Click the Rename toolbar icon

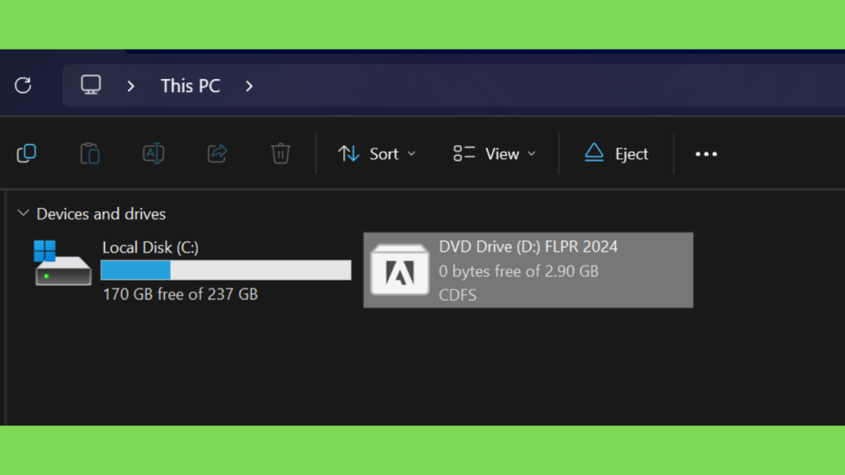point(153,153)
